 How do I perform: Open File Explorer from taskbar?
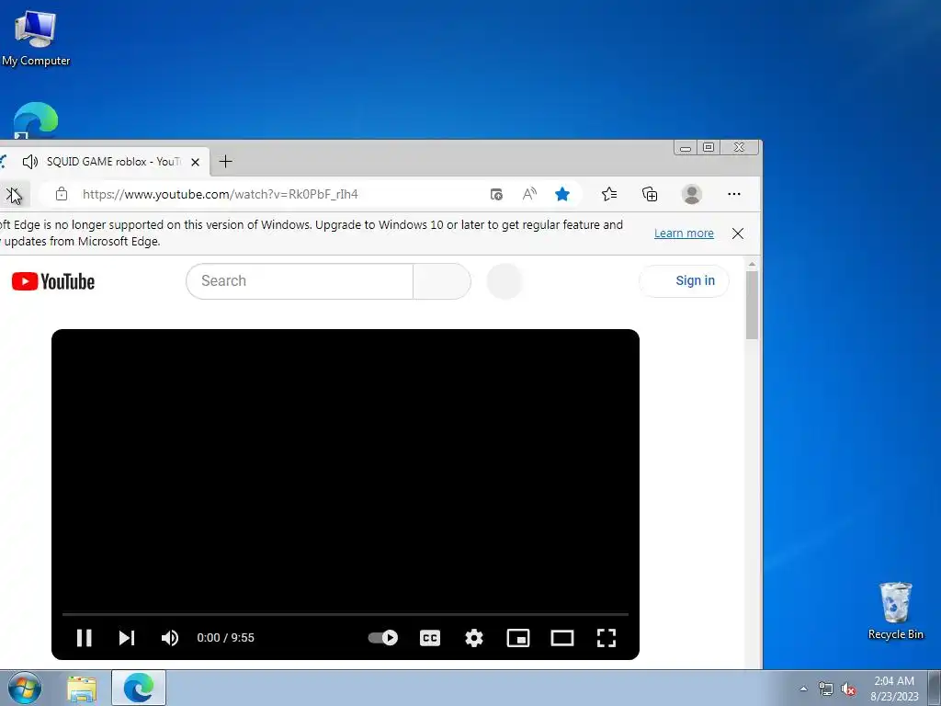point(82,689)
